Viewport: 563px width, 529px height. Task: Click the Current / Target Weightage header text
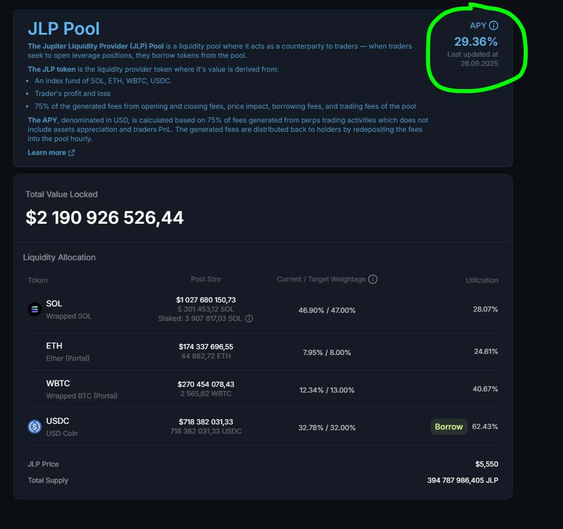click(321, 279)
